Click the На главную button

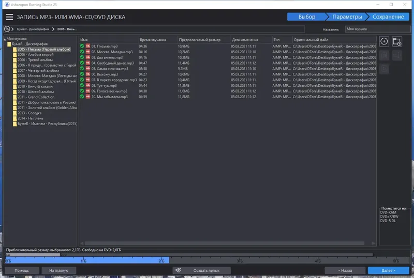pos(58,270)
